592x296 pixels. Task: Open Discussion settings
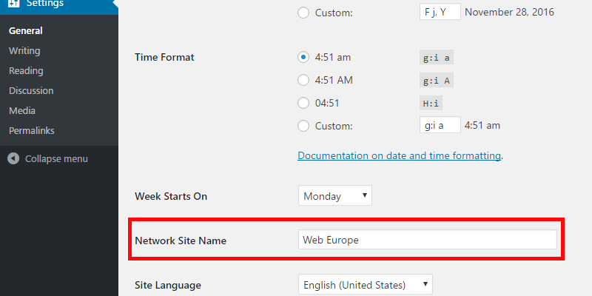tap(31, 90)
